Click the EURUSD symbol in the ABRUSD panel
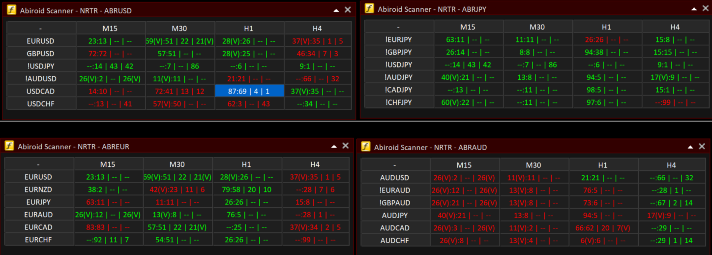 [42, 41]
